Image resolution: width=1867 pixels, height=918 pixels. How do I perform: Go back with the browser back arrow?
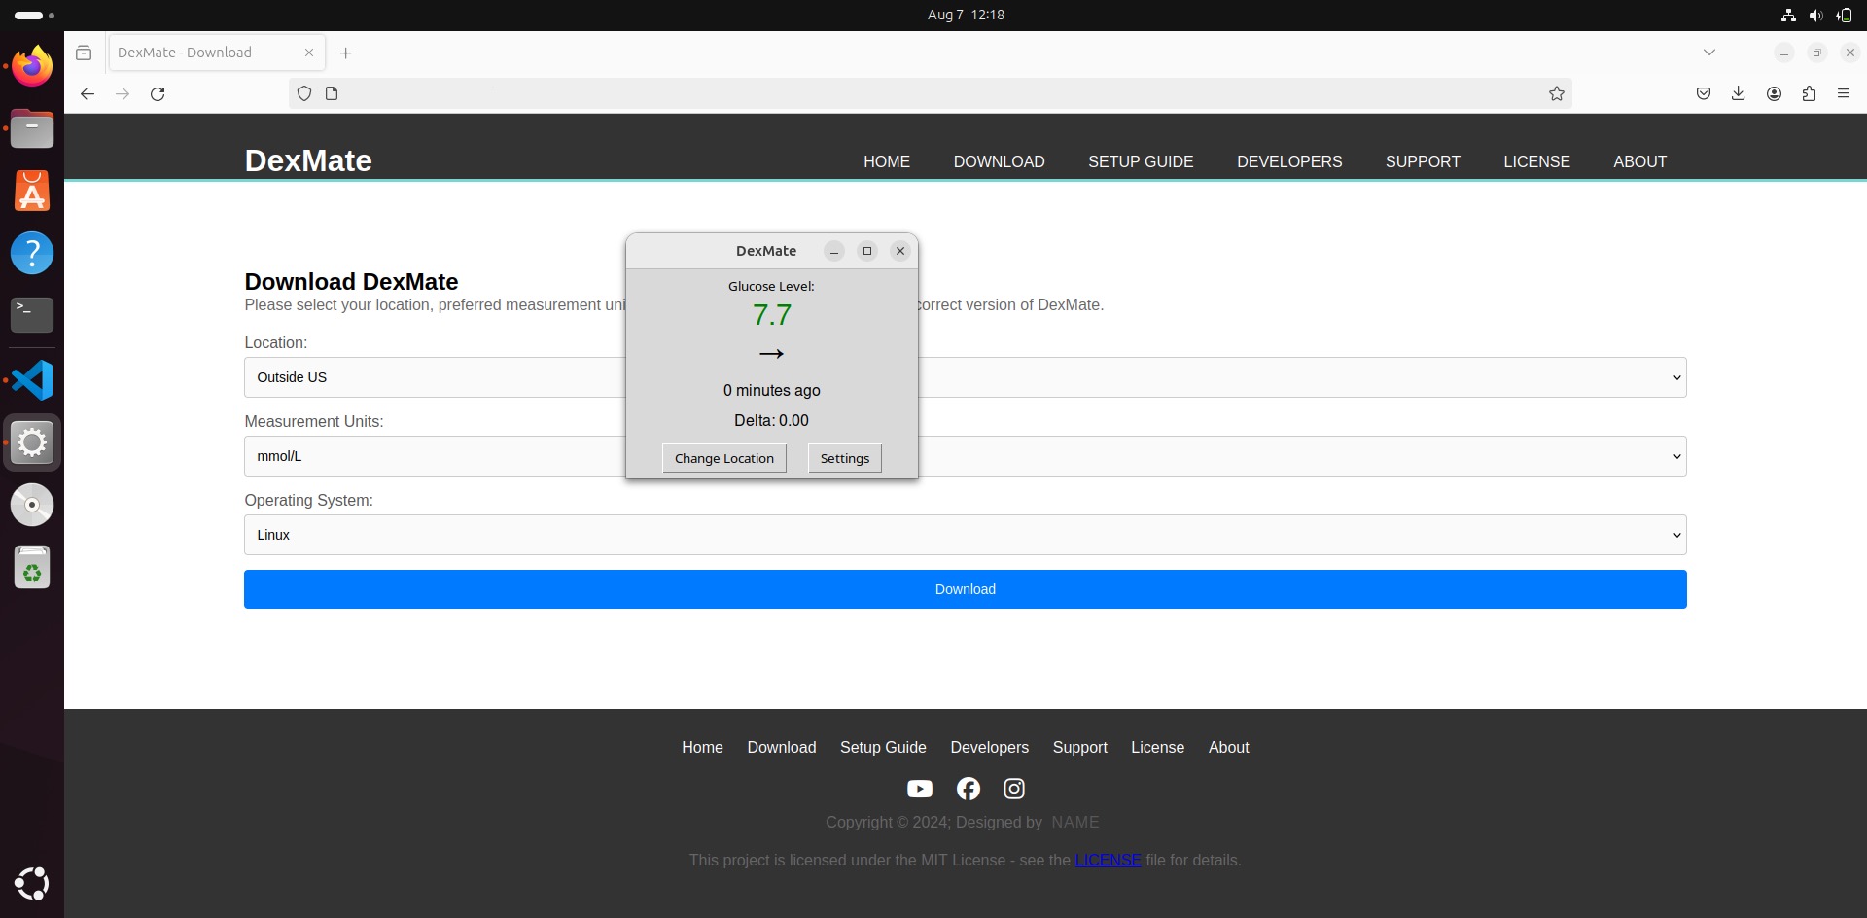pos(88,93)
